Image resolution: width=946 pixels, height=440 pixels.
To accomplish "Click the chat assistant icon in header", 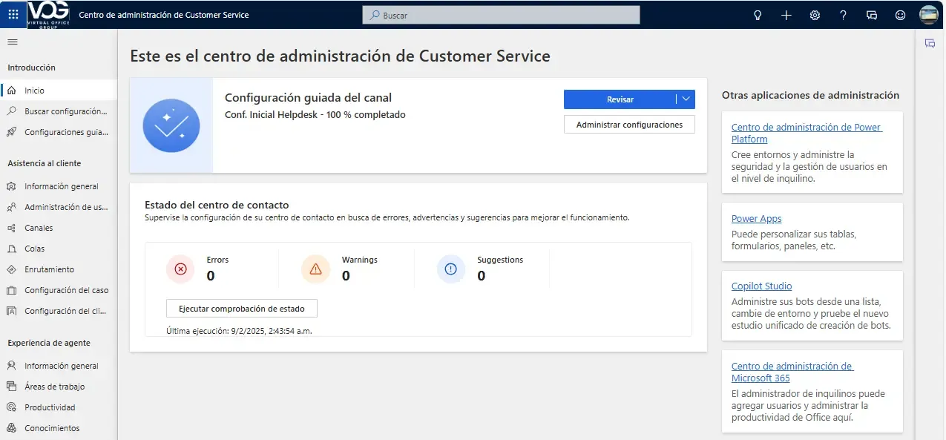I will [872, 15].
